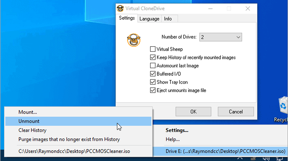288x161 pixels.
Task: Click Help... in tray menu
Action: [220, 139]
